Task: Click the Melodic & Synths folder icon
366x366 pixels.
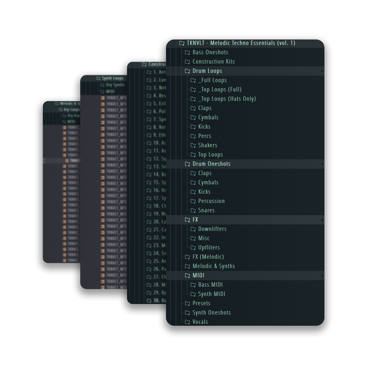Action: tap(187, 266)
